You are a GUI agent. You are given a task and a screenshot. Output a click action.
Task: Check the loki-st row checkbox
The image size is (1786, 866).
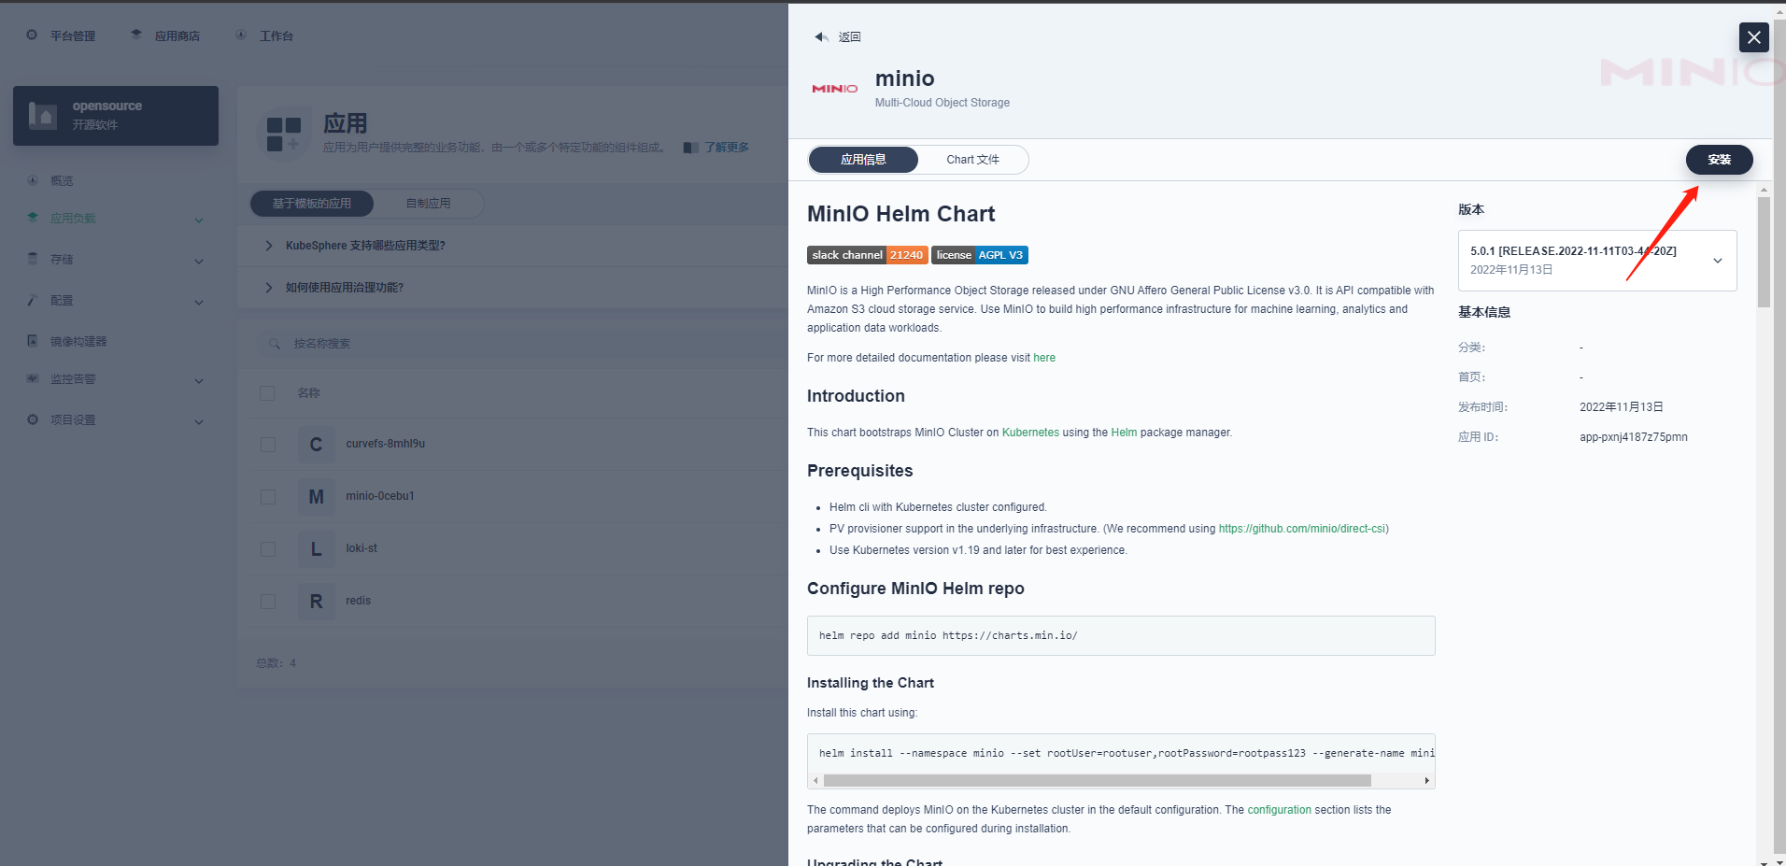(x=268, y=549)
